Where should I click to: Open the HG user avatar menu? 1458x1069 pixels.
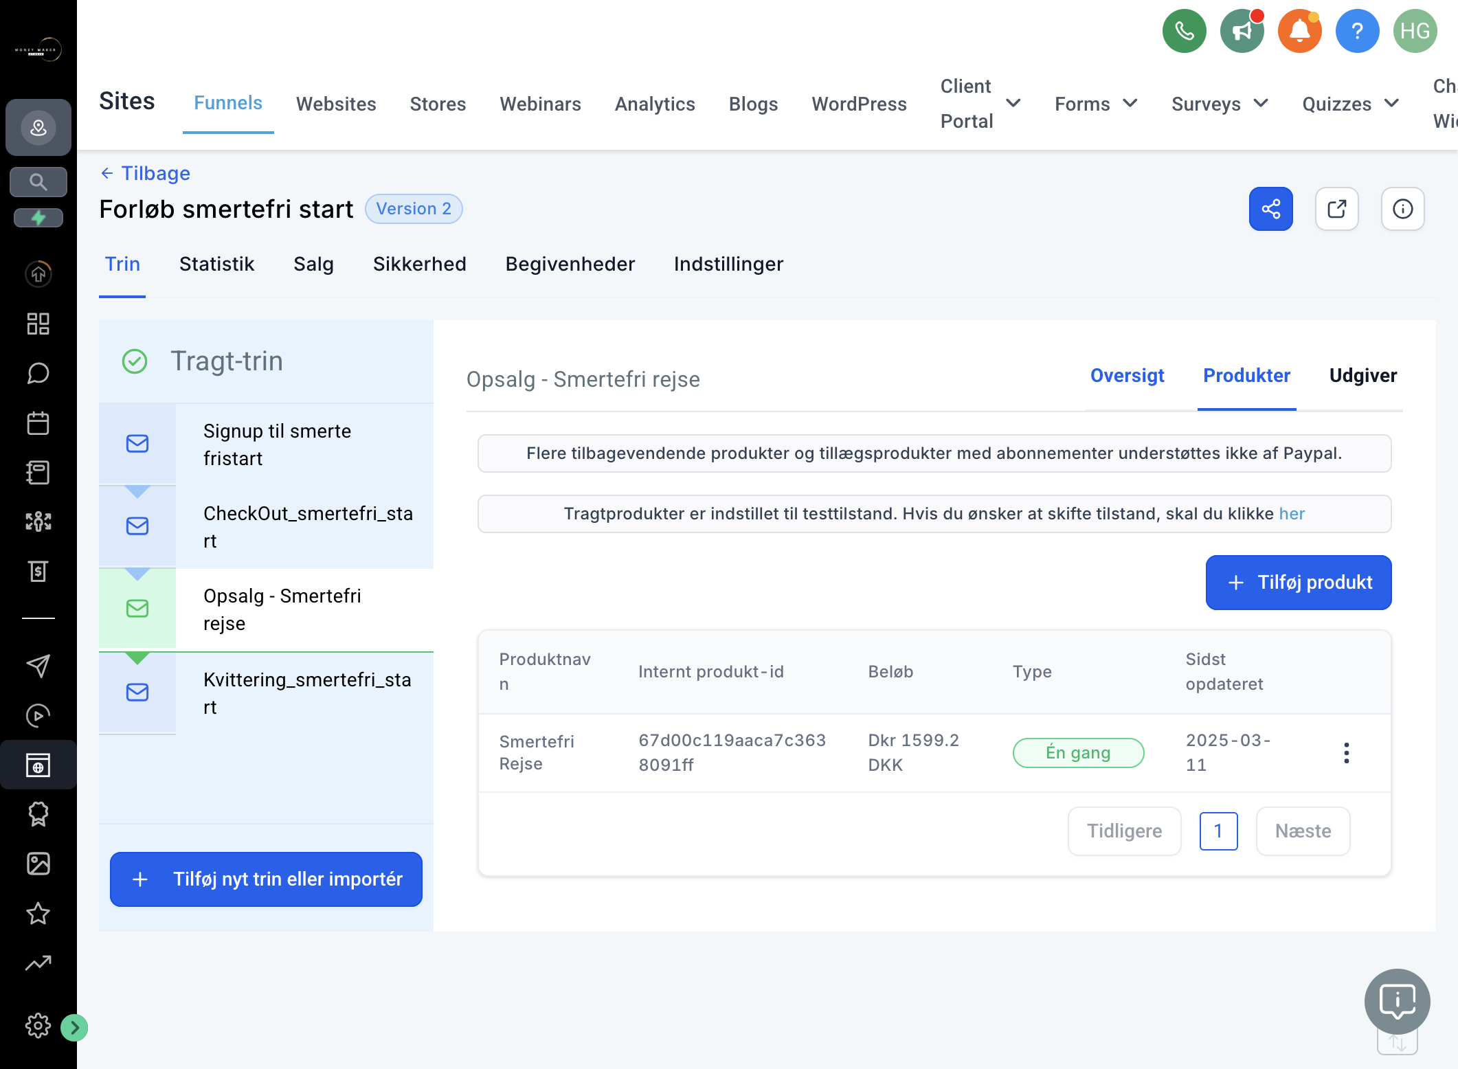point(1415,31)
